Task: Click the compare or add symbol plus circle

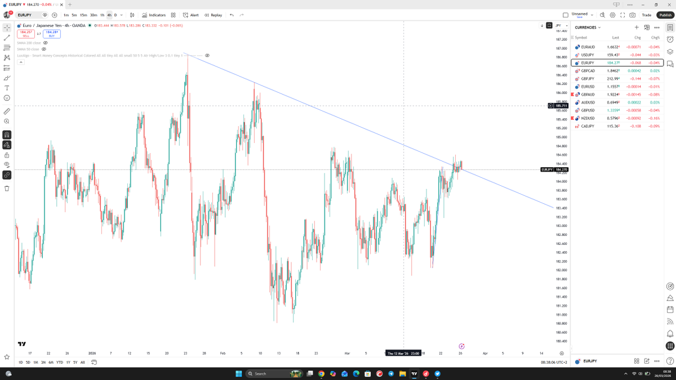Action: (x=54, y=15)
